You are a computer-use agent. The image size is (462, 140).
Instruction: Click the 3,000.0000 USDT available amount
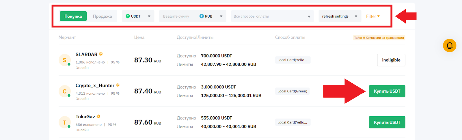pos(218,87)
